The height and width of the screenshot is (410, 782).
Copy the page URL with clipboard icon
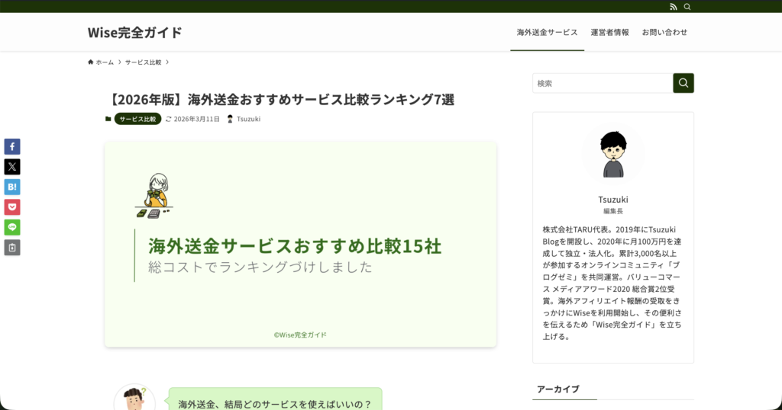(12, 248)
